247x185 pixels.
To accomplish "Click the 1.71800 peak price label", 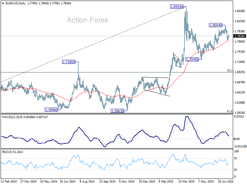I will tap(69, 62).
